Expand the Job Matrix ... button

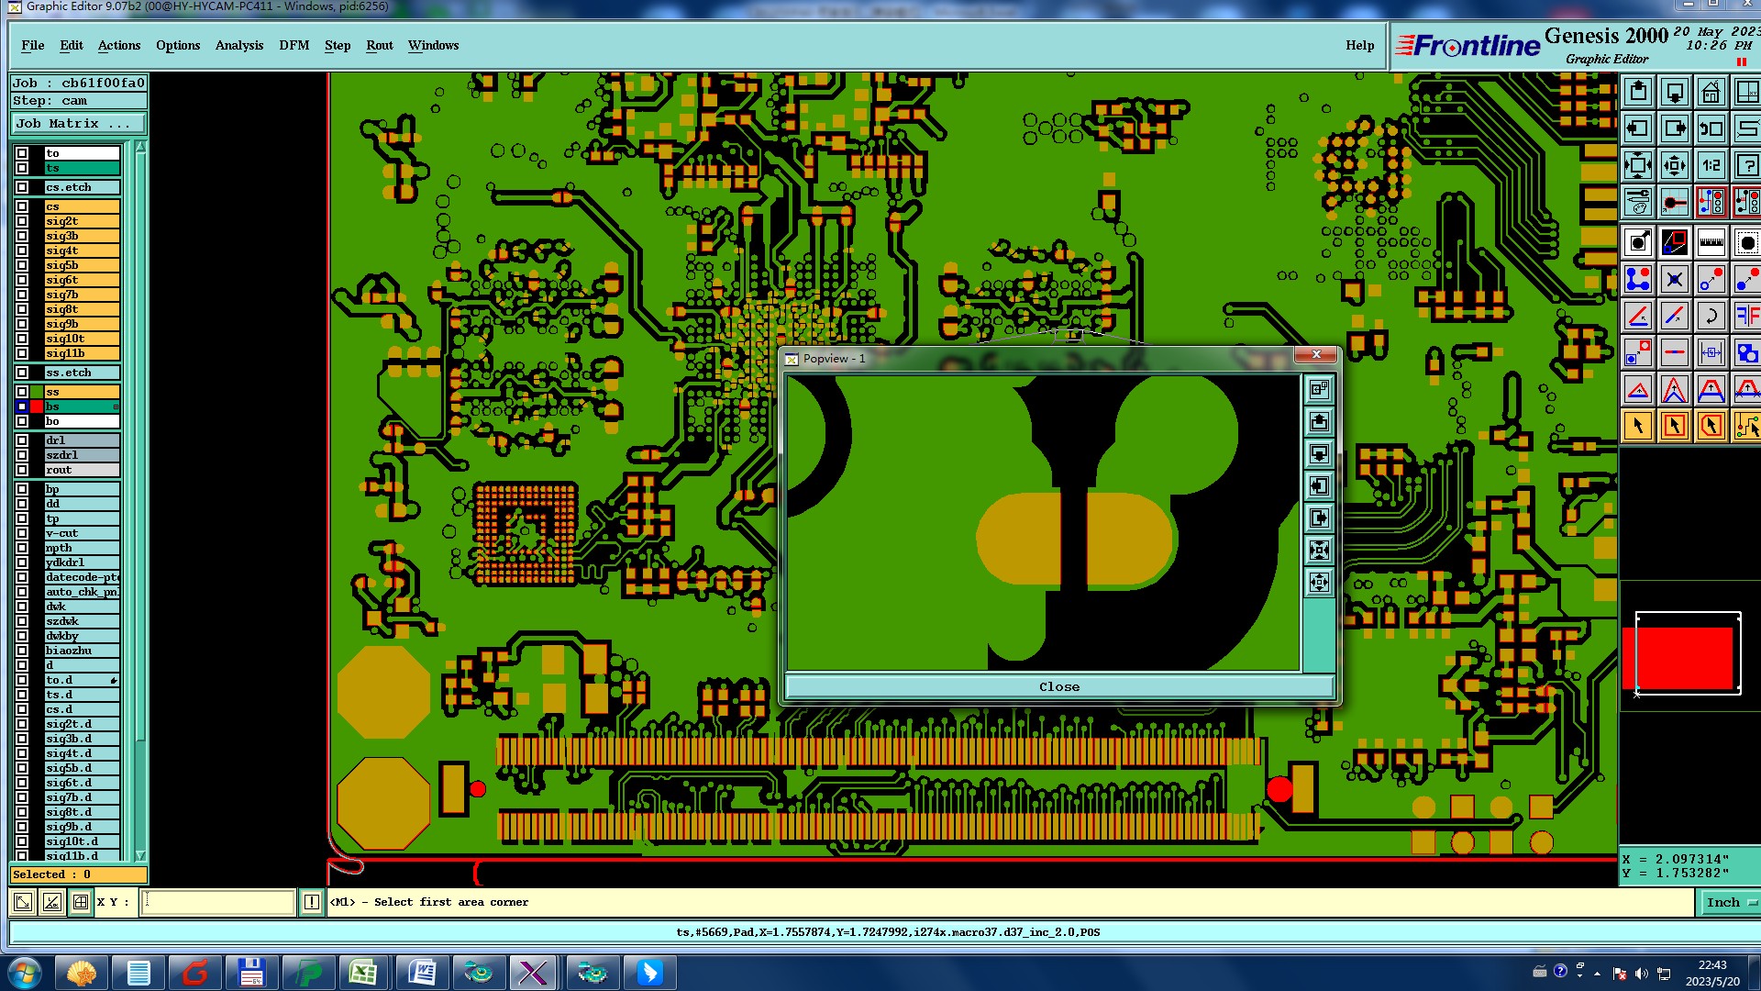[x=78, y=124]
